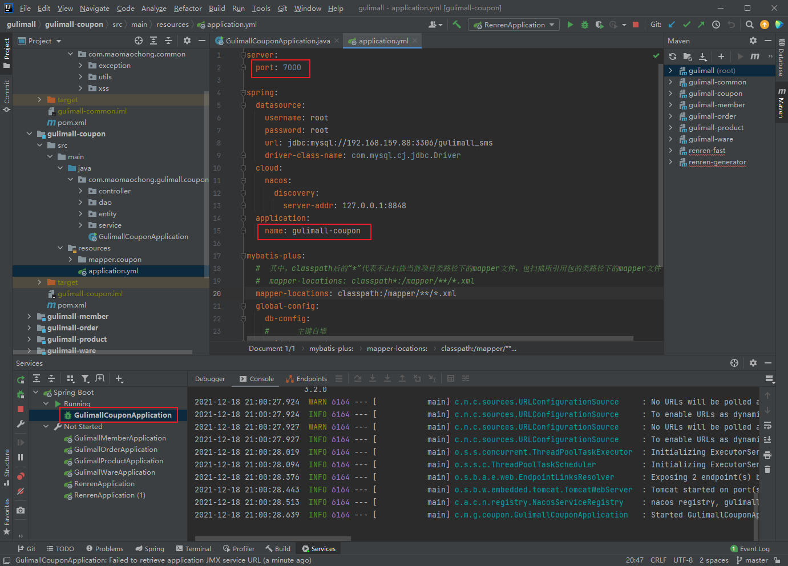Toggle soft-wrap in console
This screenshot has width=788, height=566.
point(767,425)
